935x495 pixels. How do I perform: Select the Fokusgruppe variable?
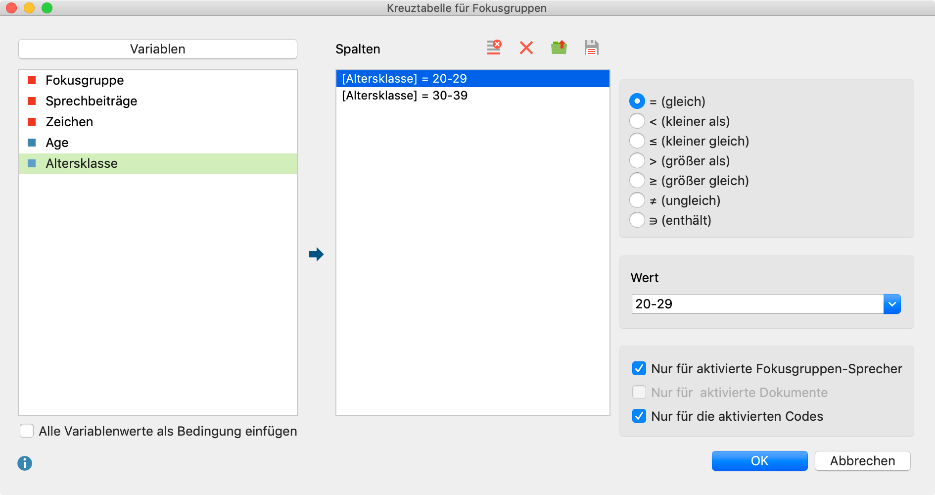pos(158,80)
